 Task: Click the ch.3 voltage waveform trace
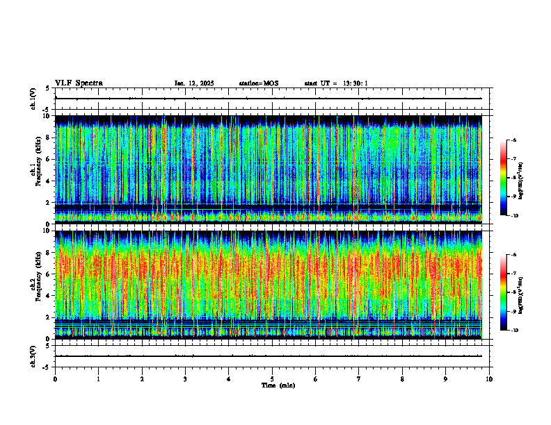[268, 356]
